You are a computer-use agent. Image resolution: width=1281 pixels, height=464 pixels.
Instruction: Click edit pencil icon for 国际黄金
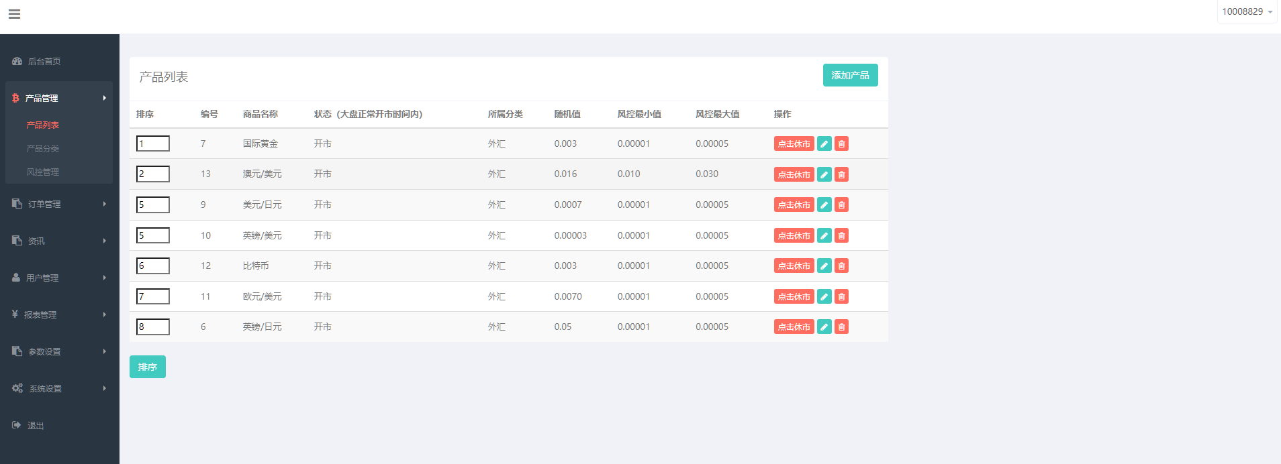(824, 144)
